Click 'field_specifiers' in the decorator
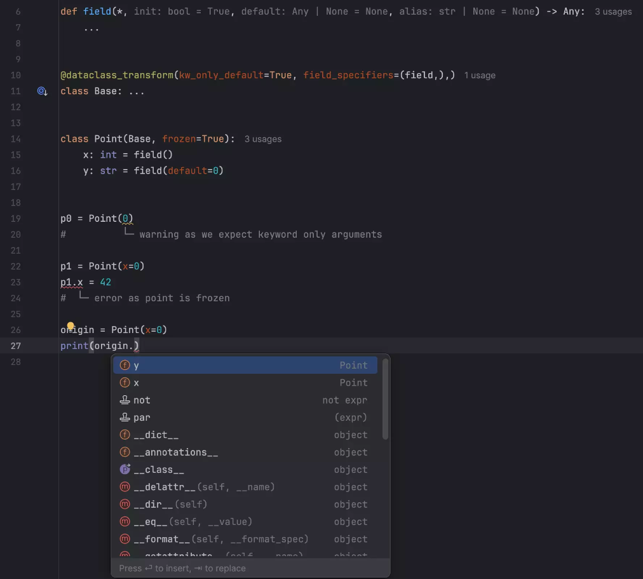This screenshot has width=643, height=579. click(348, 76)
